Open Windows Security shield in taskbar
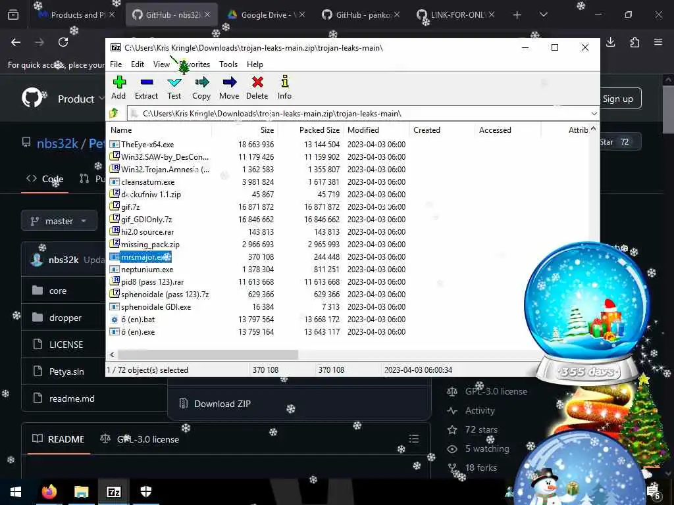Image resolution: width=674 pixels, height=505 pixels. [146, 492]
